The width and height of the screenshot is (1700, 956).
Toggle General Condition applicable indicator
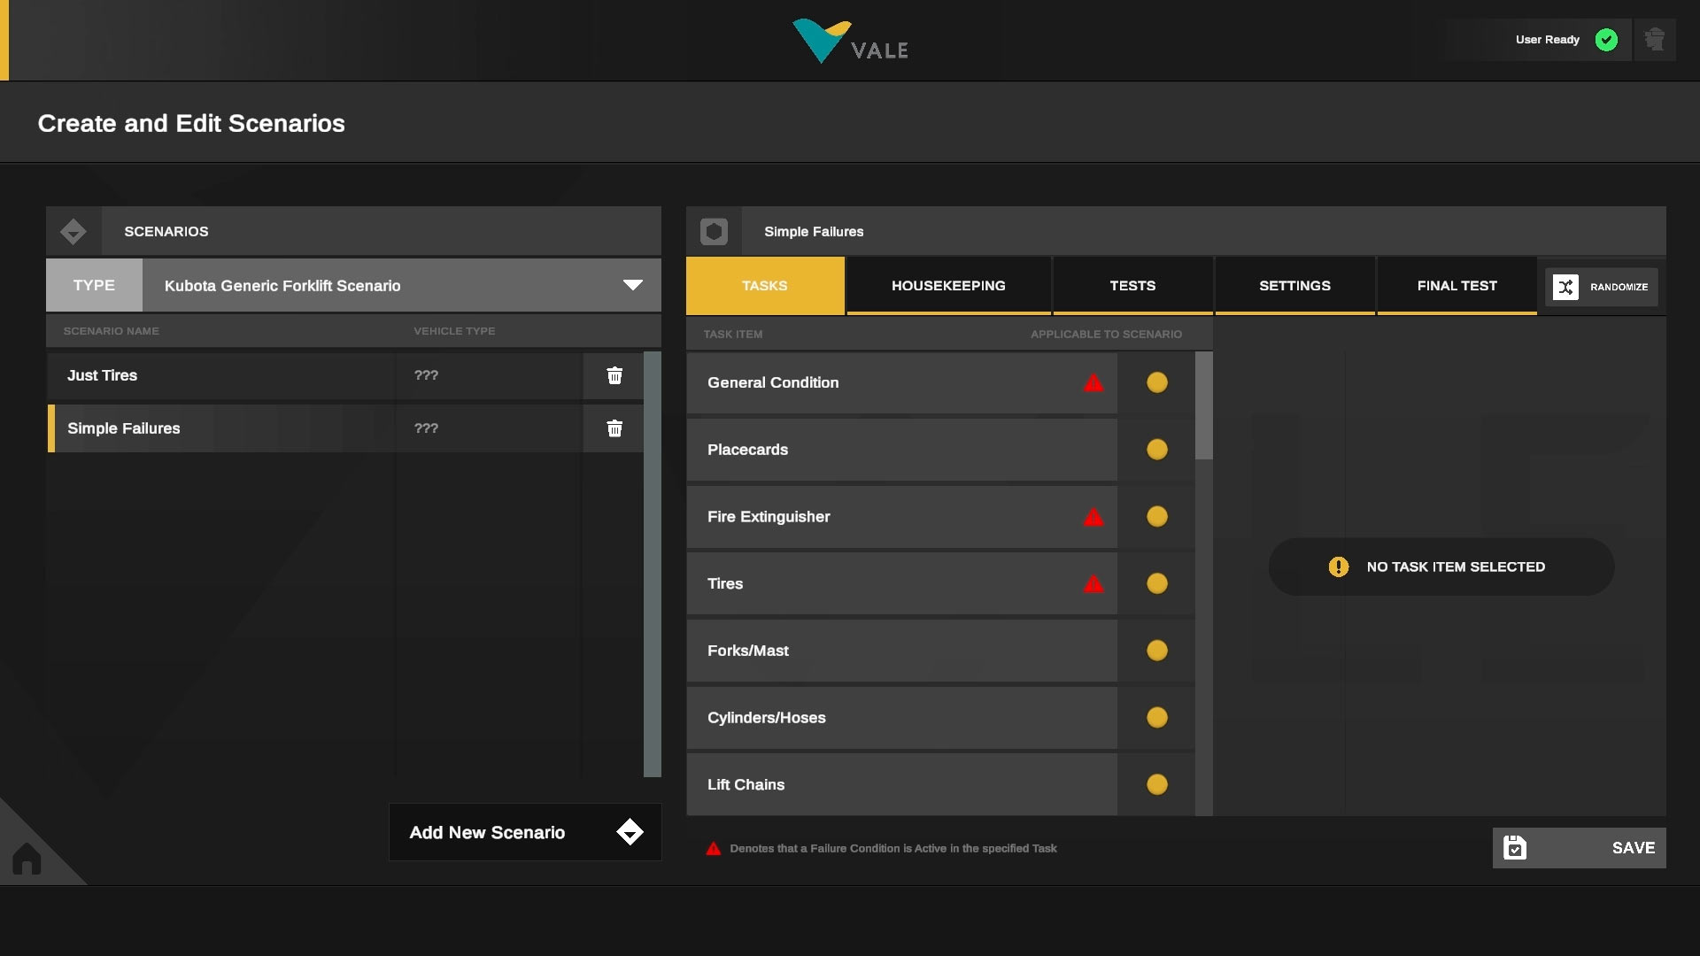point(1156,382)
